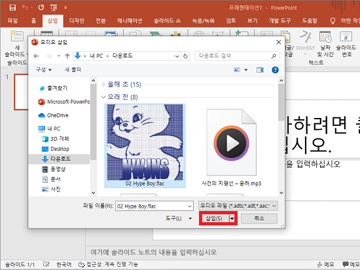
Task: Insert 날짜 및 시간 from ribbon
Action: [325, 44]
